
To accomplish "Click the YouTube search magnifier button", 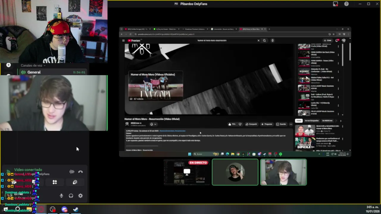I will (264, 40).
